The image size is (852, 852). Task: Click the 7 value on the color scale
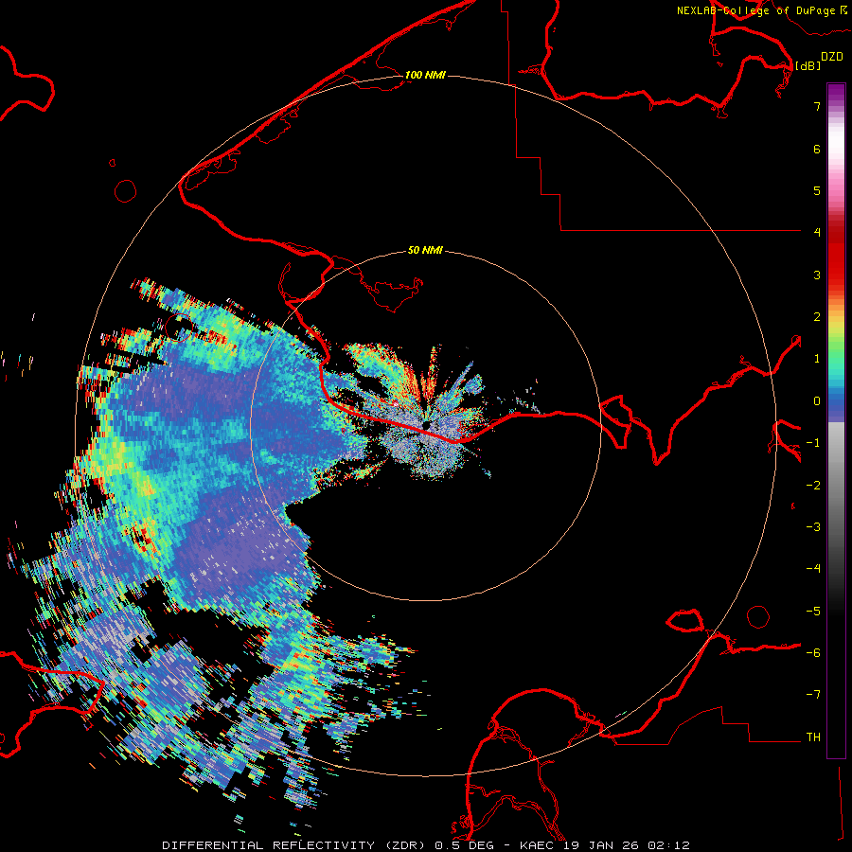817,107
